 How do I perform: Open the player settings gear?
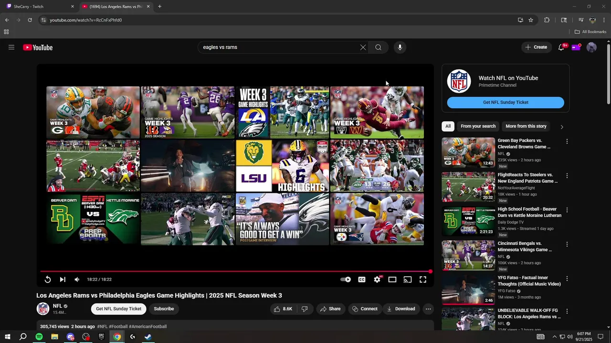pyautogui.click(x=377, y=280)
